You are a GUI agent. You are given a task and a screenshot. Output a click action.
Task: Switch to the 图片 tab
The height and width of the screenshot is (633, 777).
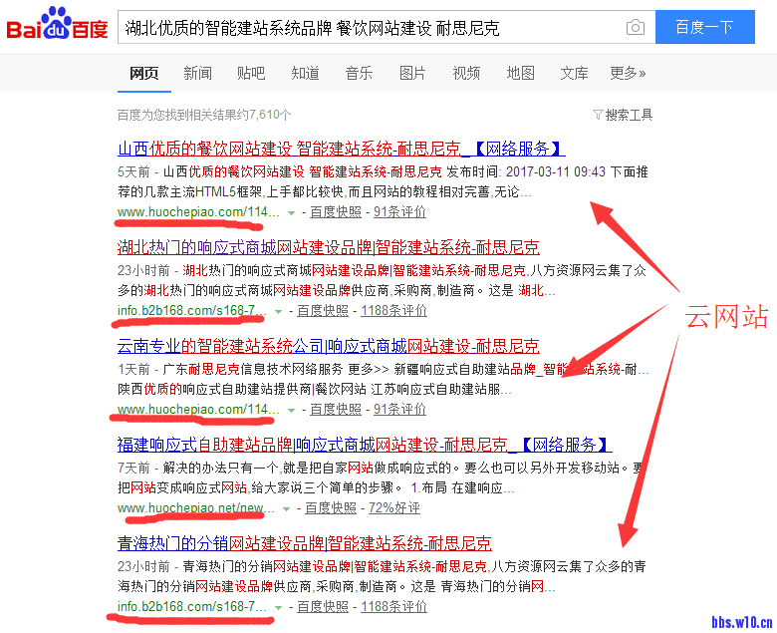coord(412,74)
